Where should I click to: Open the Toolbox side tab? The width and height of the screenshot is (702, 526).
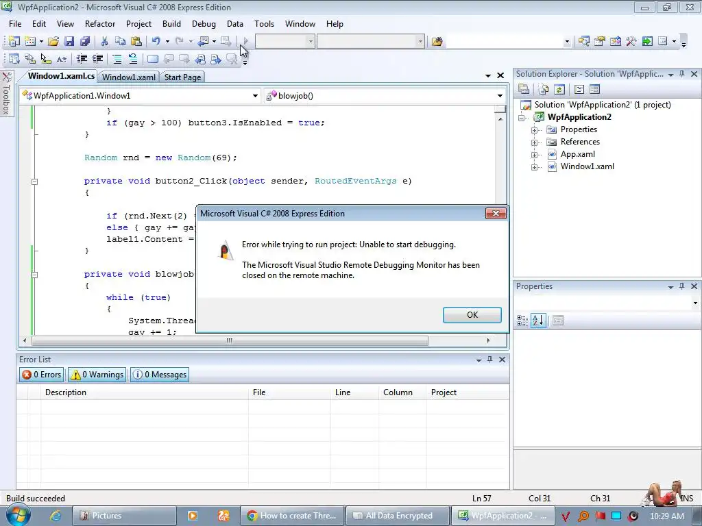tap(6, 93)
